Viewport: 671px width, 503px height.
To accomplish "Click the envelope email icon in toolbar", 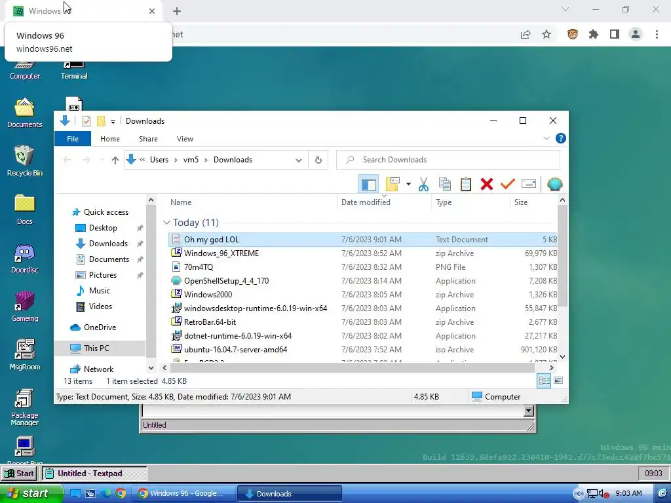I will point(529,184).
